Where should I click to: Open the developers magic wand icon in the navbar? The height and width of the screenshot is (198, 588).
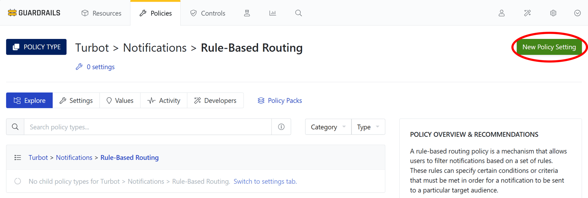(x=527, y=13)
